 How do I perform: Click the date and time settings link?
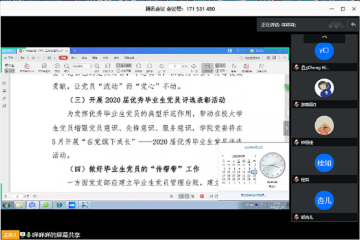point(254,195)
